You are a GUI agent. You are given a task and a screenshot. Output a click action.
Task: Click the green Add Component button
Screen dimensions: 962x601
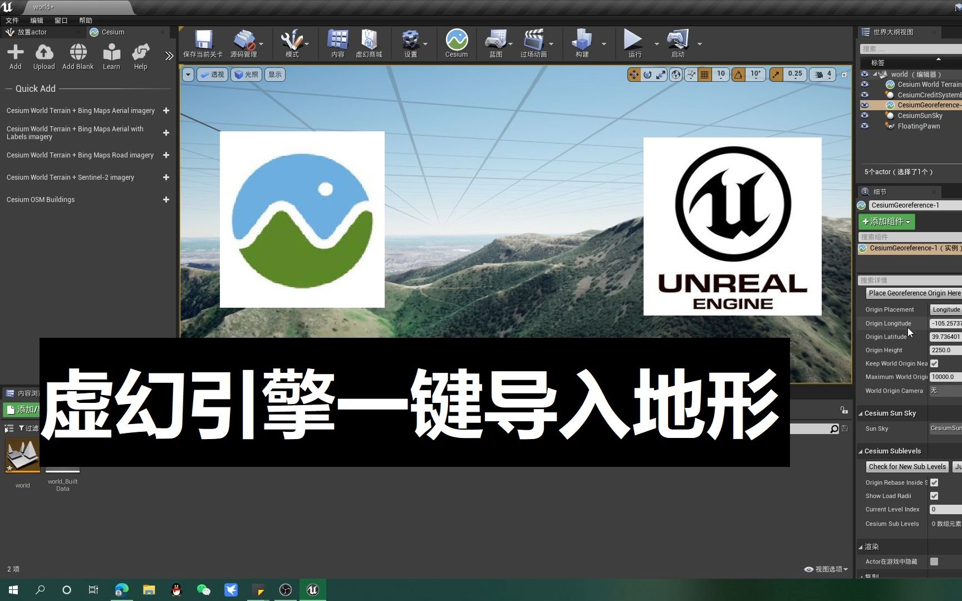pyautogui.click(x=886, y=221)
